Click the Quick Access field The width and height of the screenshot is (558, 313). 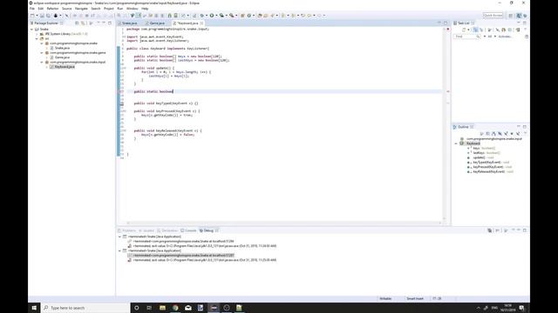click(493, 16)
